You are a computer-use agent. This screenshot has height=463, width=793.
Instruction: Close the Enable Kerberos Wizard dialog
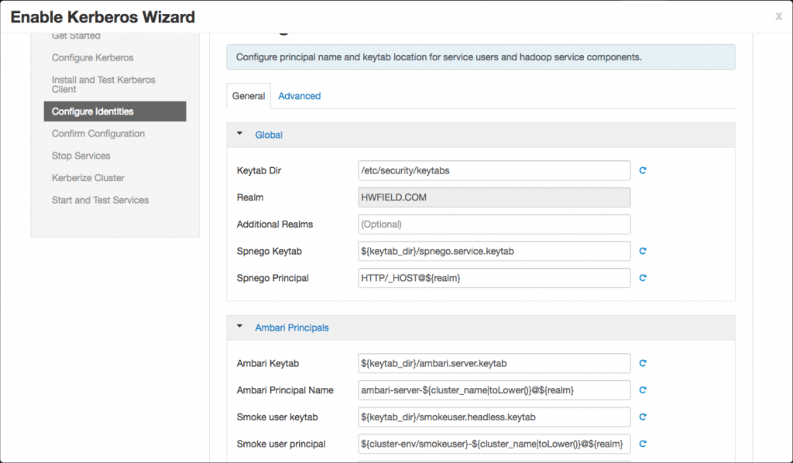point(778,16)
